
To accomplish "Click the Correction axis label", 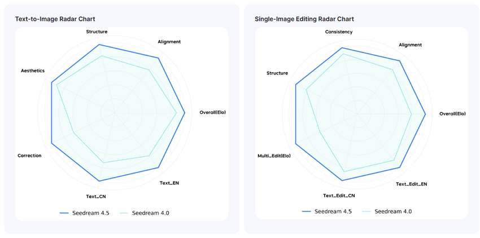I will (x=29, y=155).
